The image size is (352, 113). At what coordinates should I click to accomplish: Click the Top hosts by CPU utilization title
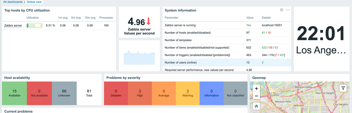(27, 10)
